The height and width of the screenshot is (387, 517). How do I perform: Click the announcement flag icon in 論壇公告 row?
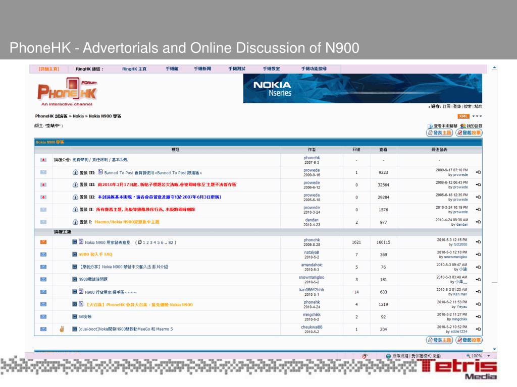43,160
